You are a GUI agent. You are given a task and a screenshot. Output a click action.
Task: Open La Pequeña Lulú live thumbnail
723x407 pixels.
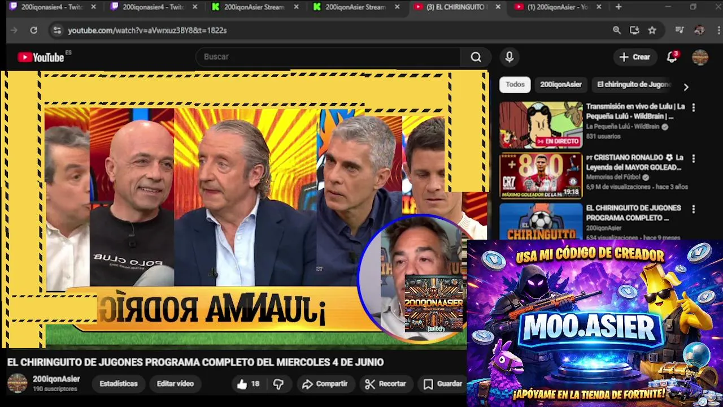pos(541,125)
